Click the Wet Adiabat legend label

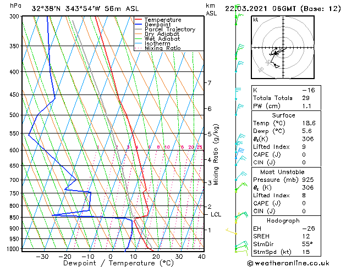pos(162,39)
